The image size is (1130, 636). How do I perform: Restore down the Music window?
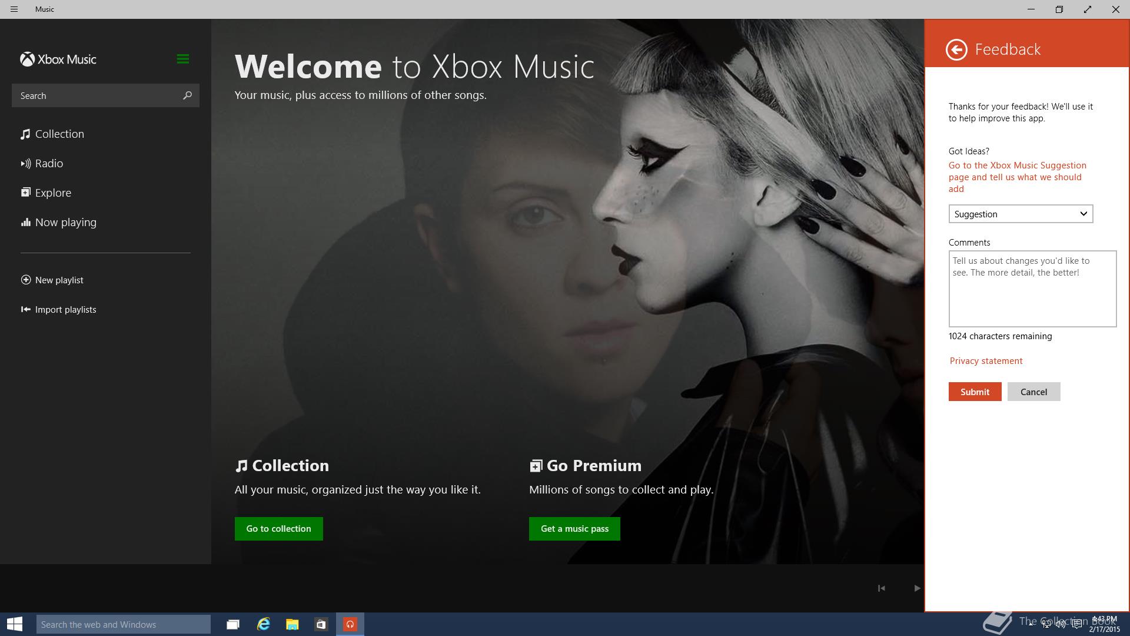[1059, 9]
